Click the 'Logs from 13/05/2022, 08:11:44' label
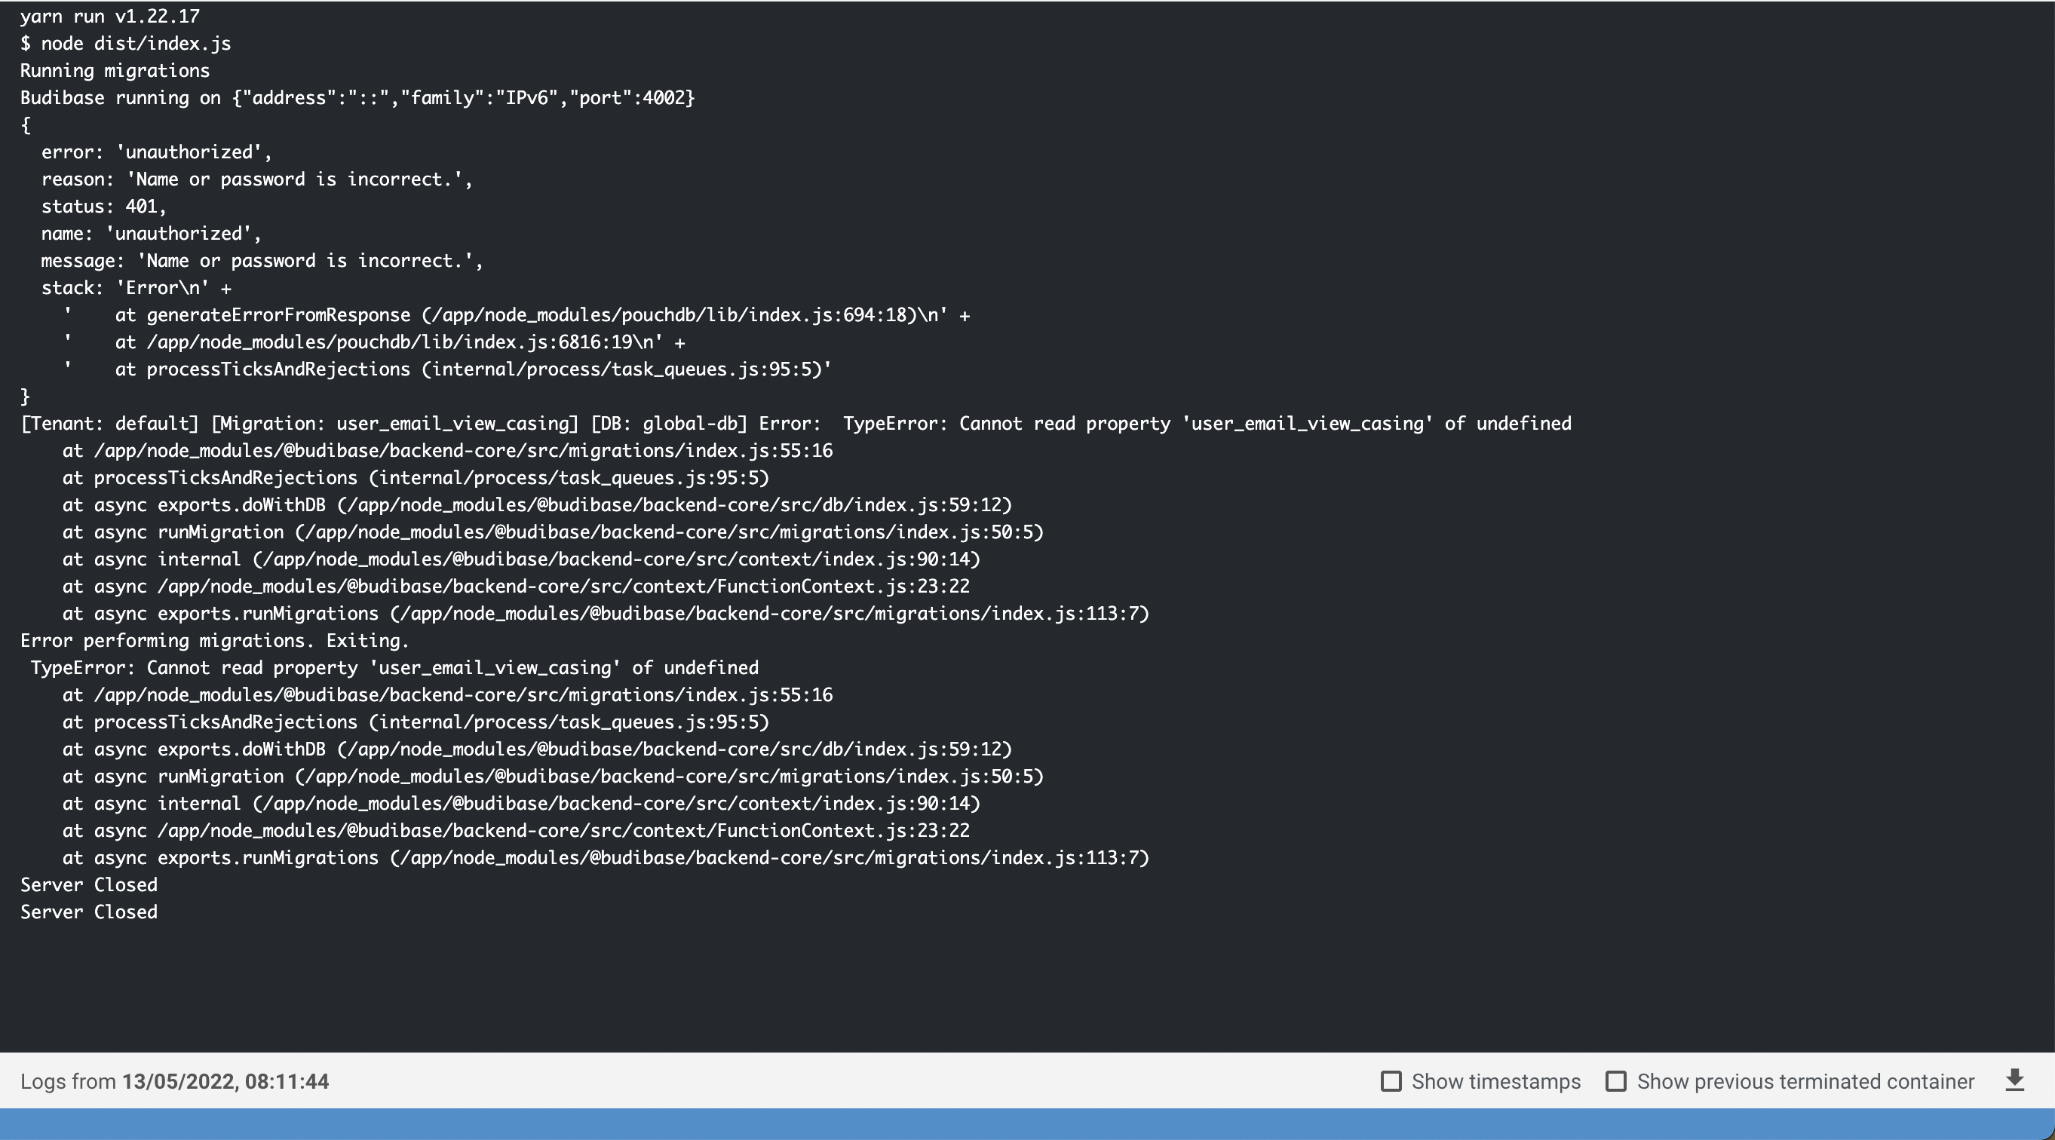 175,1081
